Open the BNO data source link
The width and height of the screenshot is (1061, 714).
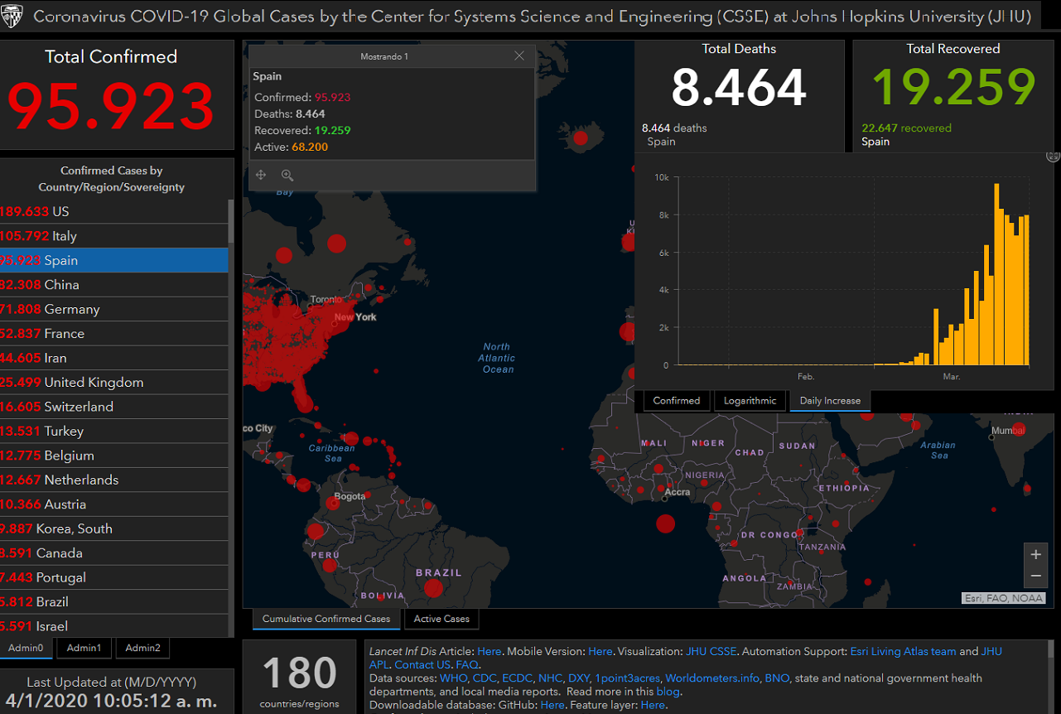[779, 678]
